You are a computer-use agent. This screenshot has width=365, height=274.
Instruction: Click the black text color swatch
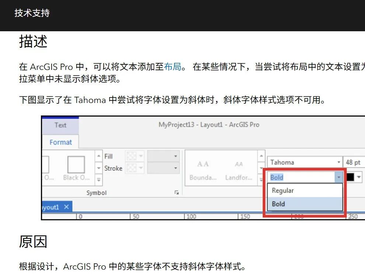(x=350, y=177)
